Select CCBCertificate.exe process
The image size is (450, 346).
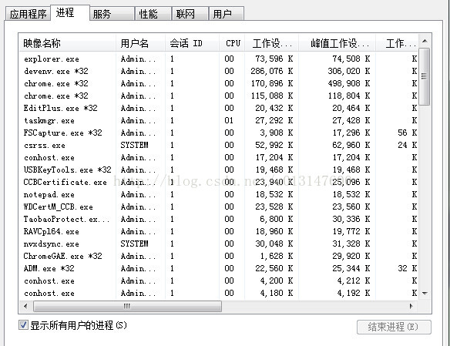219,182
